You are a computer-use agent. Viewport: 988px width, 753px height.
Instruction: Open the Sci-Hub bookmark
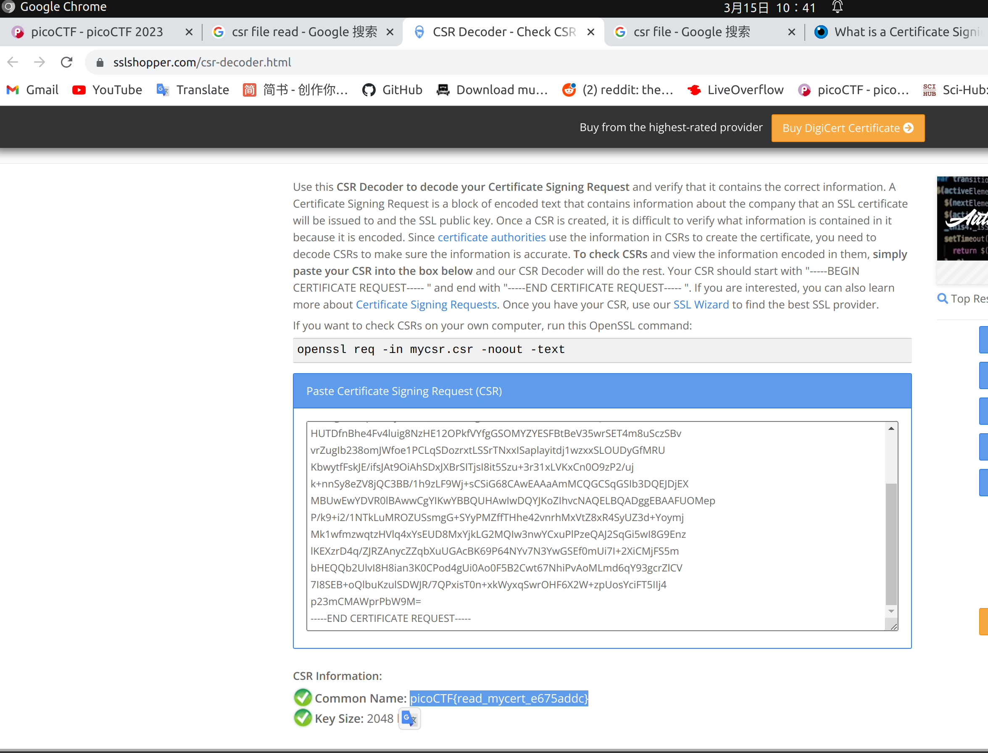click(x=955, y=90)
